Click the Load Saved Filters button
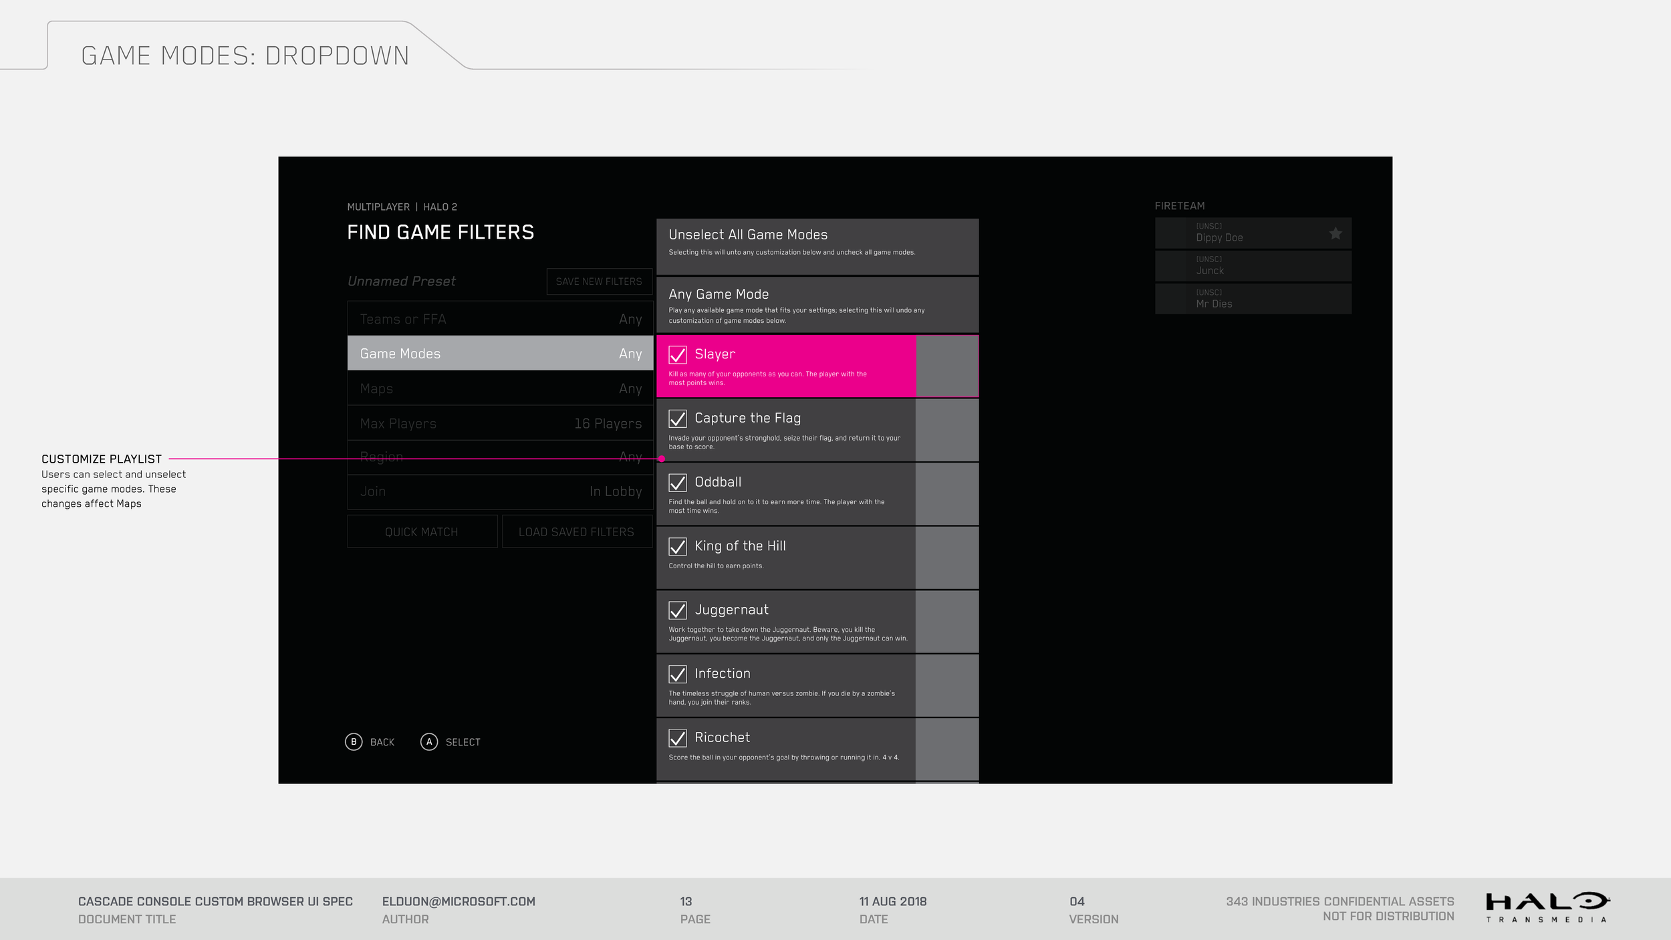The height and width of the screenshot is (940, 1671). pyautogui.click(x=576, y=532)
